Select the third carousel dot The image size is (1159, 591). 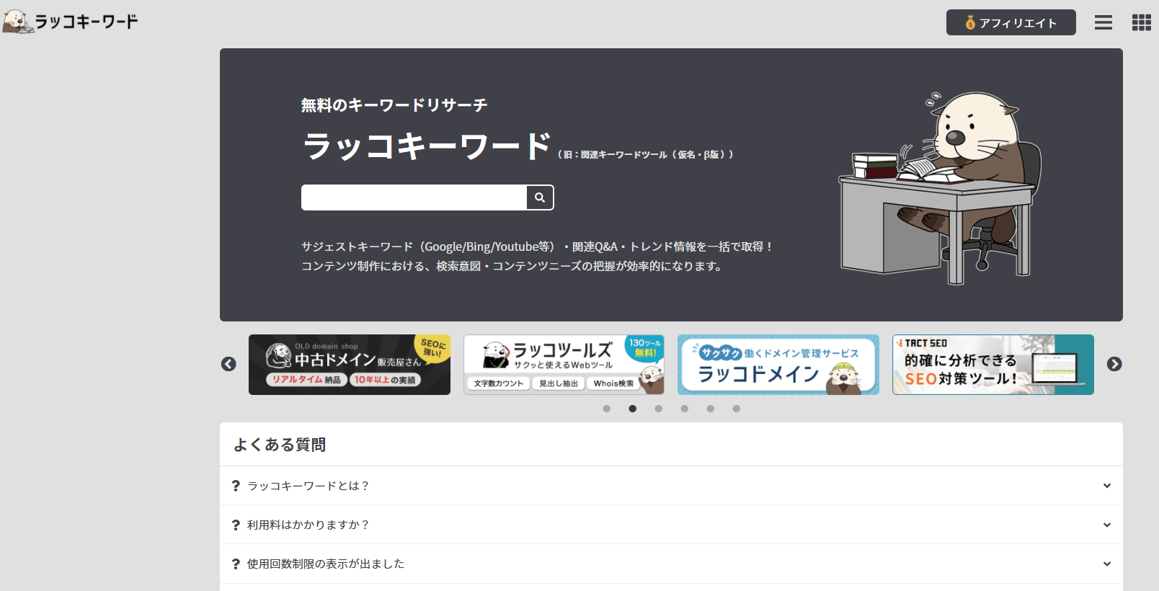(x=659, y=409)
